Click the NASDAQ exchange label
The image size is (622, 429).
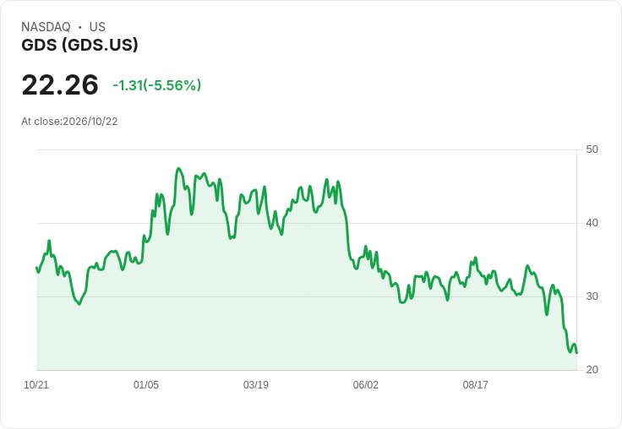[x=46, y=27]
